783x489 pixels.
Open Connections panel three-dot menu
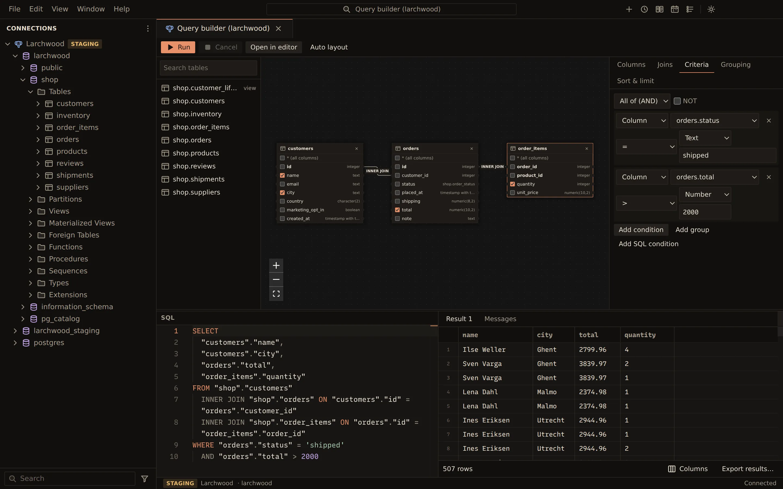coord(148,29)
